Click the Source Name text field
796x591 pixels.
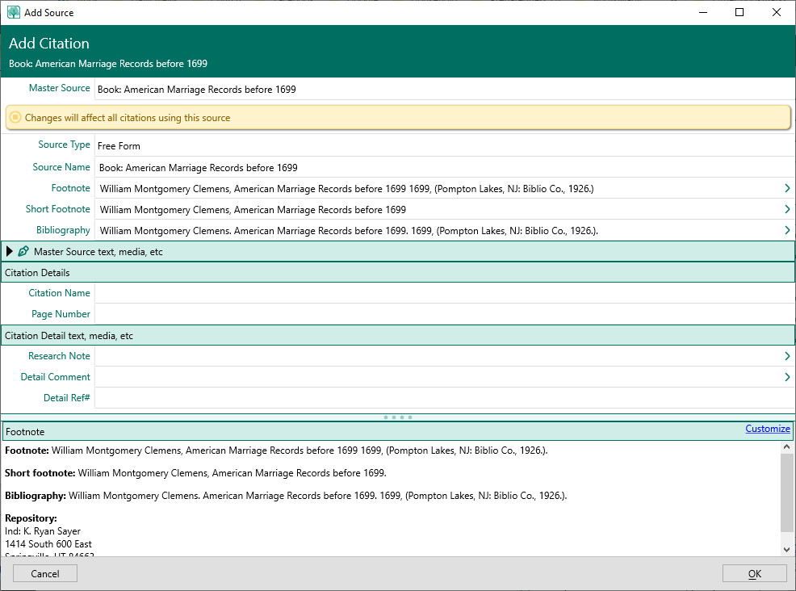tap(444, 168)
